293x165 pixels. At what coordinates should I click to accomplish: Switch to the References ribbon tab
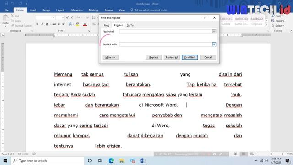pyautogui.click(x=76, y=10)
